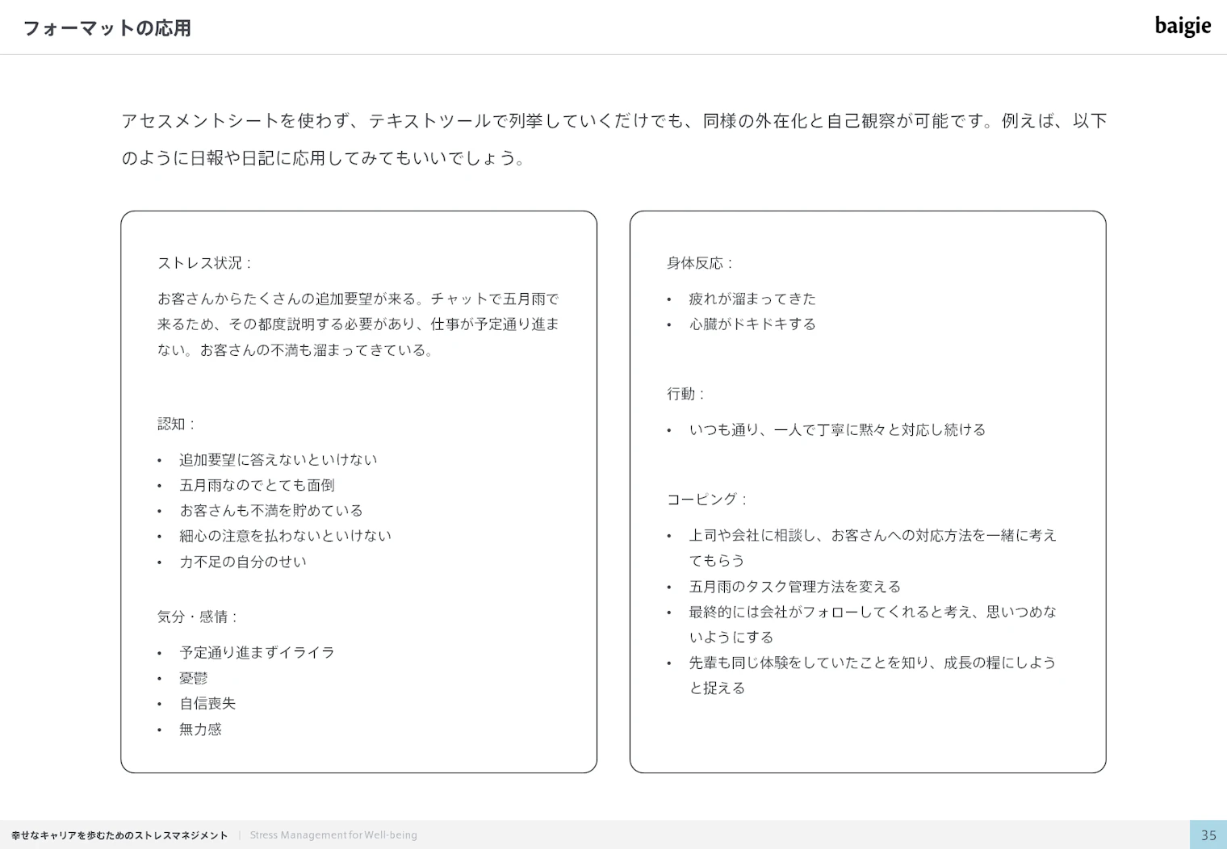Viewport: 1227px width, 849px height.
Task: Click bullet 予定通り進まずイライラ
Action: click(257, 653)
